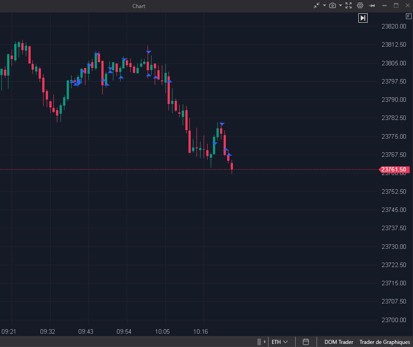Click the 10:16 time axis label
The height and width of the screenshot is (347, 413).
[200, 331]
